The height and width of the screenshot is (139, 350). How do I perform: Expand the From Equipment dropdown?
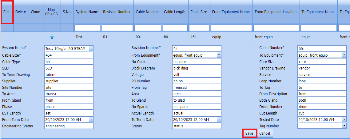[219, 55]
